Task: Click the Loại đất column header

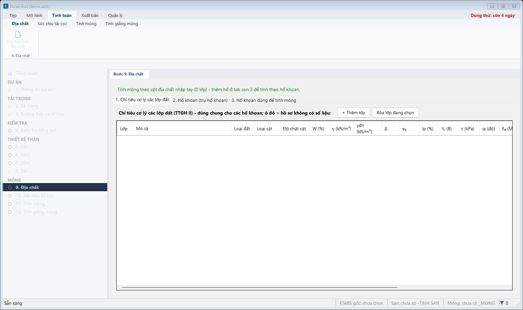Action: (243, 129)
